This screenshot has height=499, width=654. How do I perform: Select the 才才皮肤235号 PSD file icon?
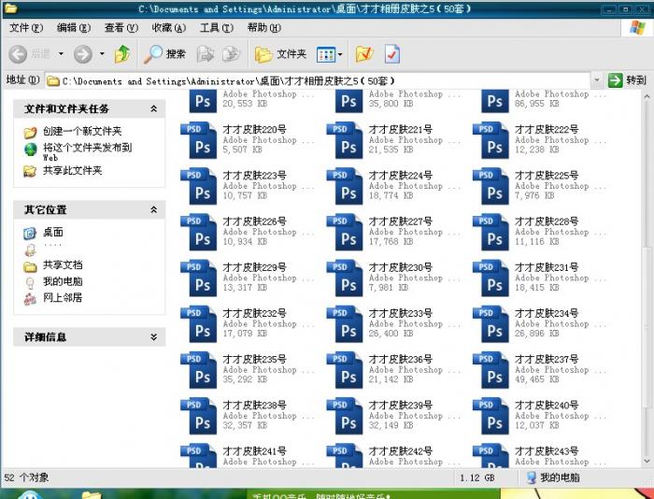tap(198, 370)
